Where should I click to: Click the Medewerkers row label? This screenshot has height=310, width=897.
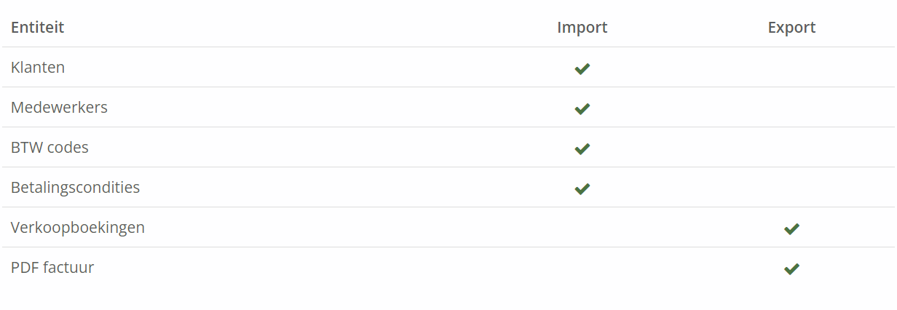(x=59, y=108)
